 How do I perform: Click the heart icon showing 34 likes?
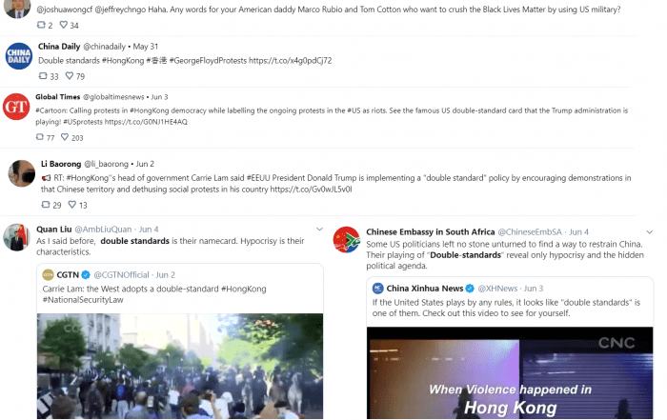pyautogui.click(x=64, y=25)
